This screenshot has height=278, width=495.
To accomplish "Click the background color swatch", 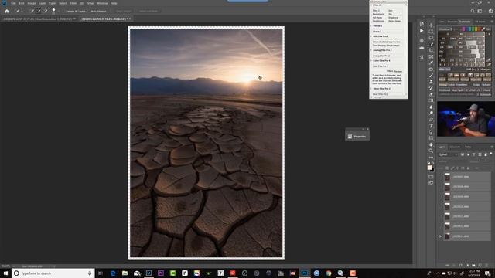I will (x=432, y=170).
